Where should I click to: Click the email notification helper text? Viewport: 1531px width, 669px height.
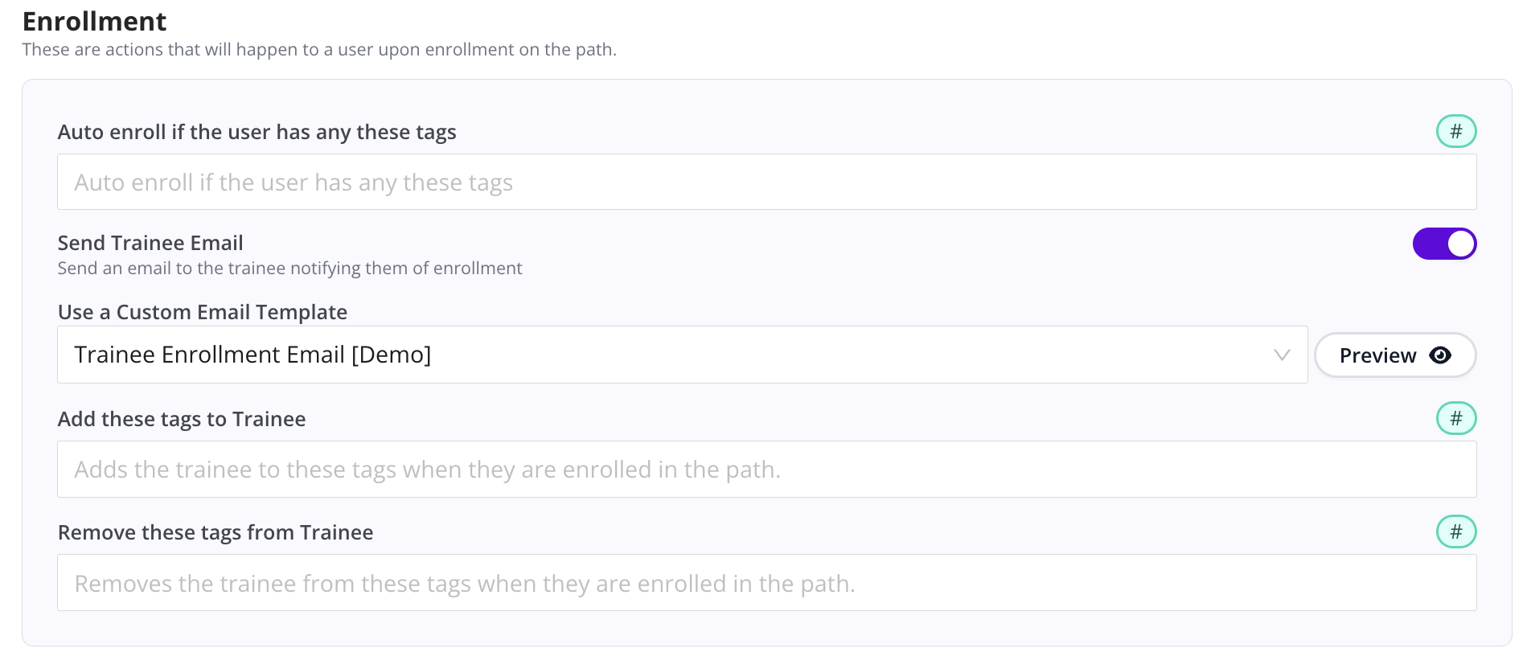(289, 269)
